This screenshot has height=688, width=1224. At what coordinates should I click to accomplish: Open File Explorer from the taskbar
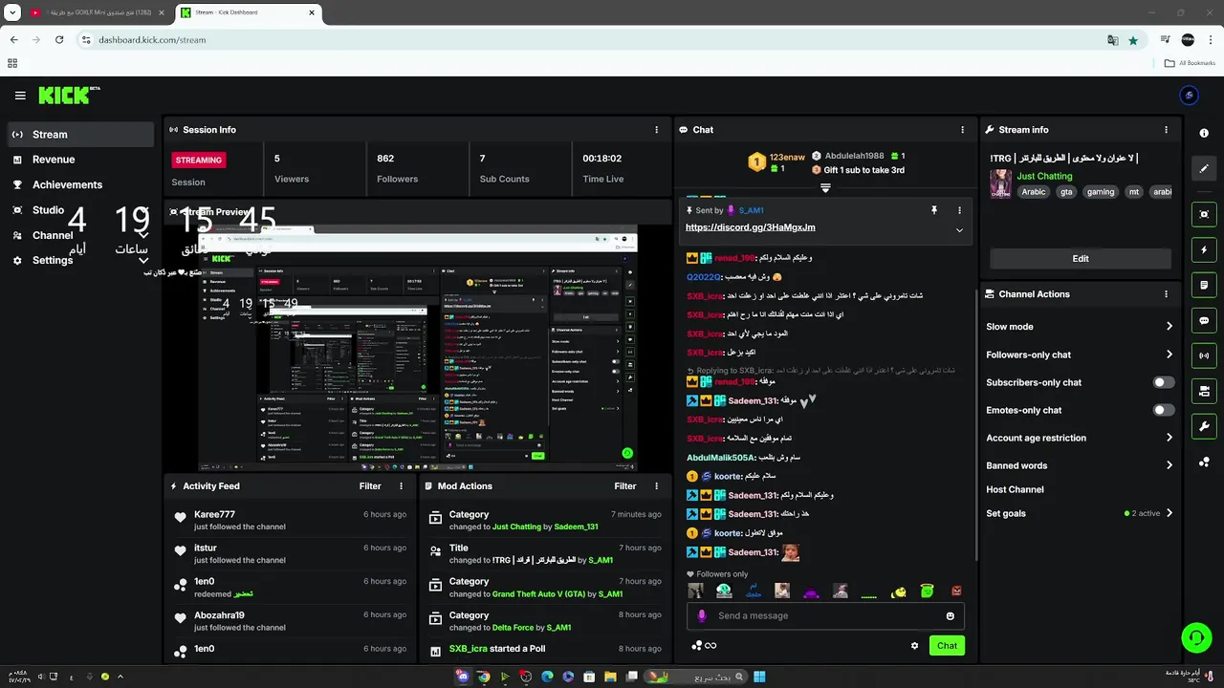click(x=610, y=677)
